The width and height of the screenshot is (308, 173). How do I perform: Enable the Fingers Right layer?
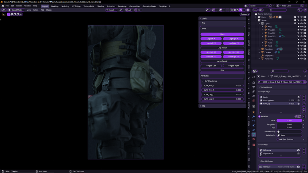[233, 66]
